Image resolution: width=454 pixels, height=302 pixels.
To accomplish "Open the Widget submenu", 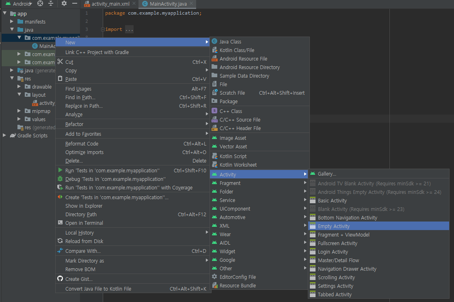I will pyautogui.click(x=259, y=252).
